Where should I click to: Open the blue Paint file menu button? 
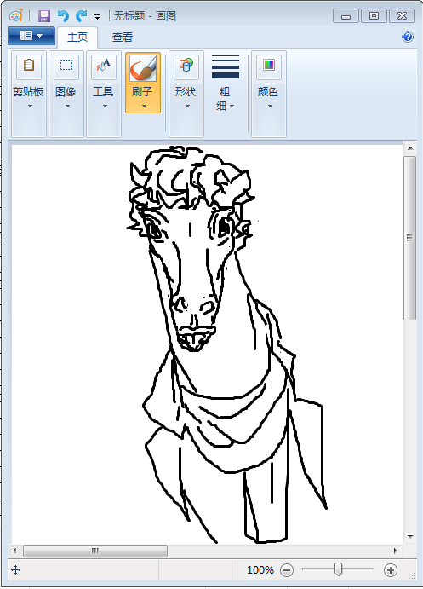click(x=31, y=36)
